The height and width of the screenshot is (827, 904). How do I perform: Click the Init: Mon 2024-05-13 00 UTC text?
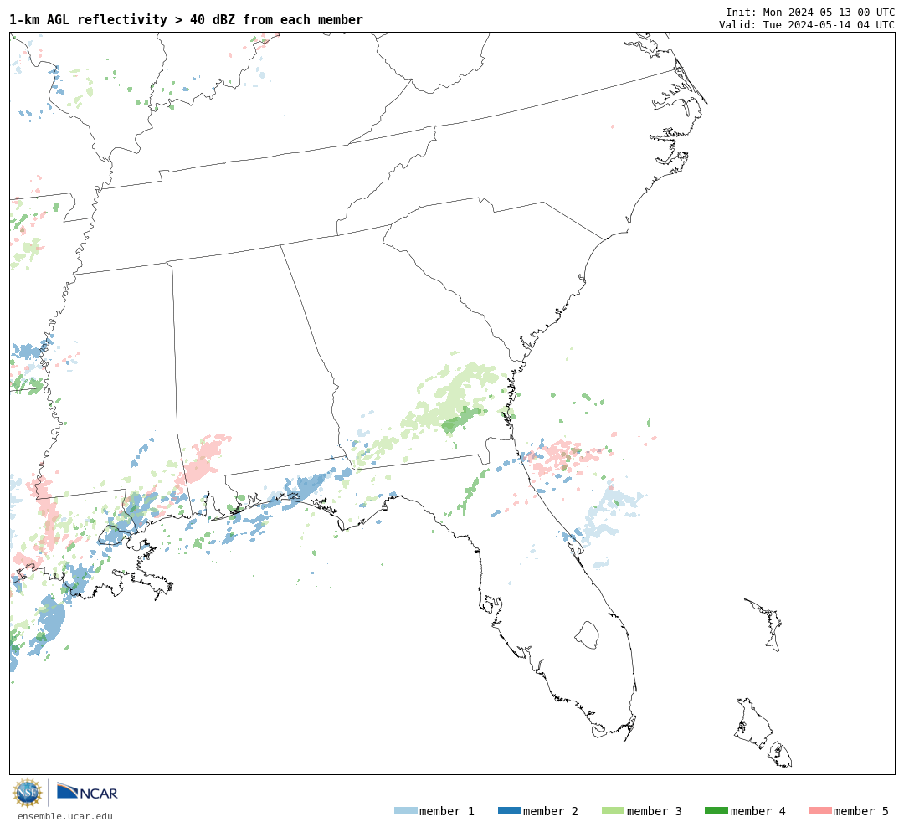pos(810,13)
